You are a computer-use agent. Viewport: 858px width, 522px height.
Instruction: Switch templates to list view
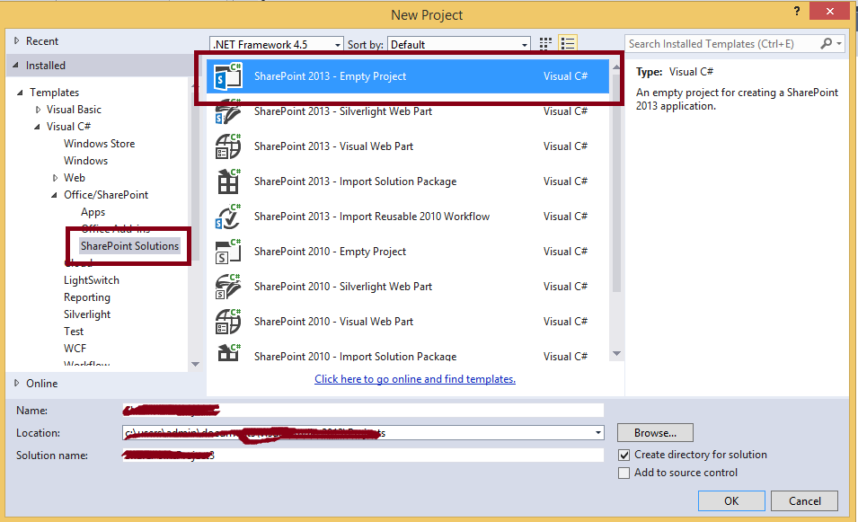(x=568, y=44)
